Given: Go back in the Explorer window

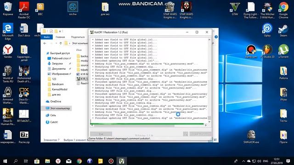Looking at the screenshot, I should [45, 44].
